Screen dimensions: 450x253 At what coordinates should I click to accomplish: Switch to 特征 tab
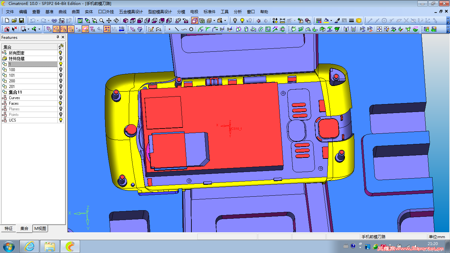click(9, 228)
